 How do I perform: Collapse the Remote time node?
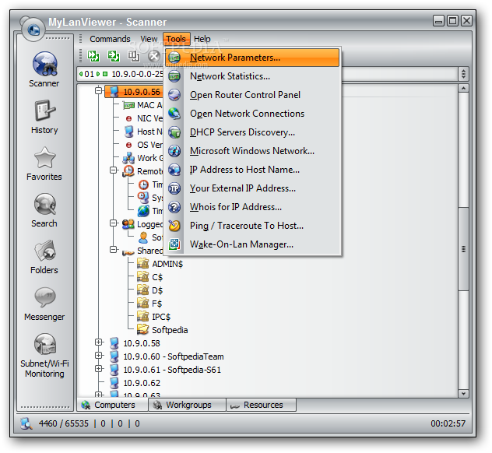(114, 170)
